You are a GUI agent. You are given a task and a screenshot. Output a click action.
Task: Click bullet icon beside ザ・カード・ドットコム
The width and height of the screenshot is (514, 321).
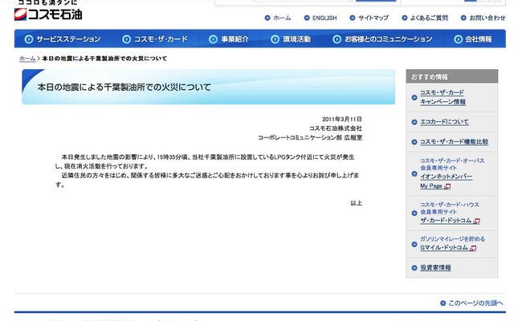414,213
